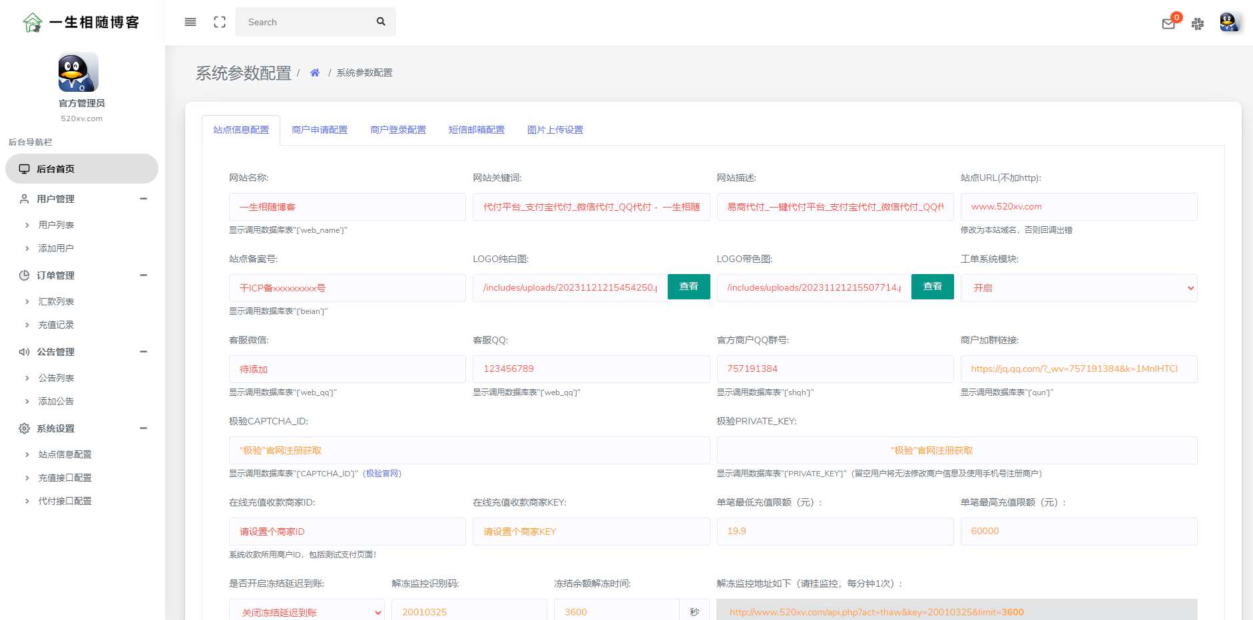This screenshot has height=620, width=1253.
Task: Switch to the 商户申请配置 tab
Action: coord(320,130)
